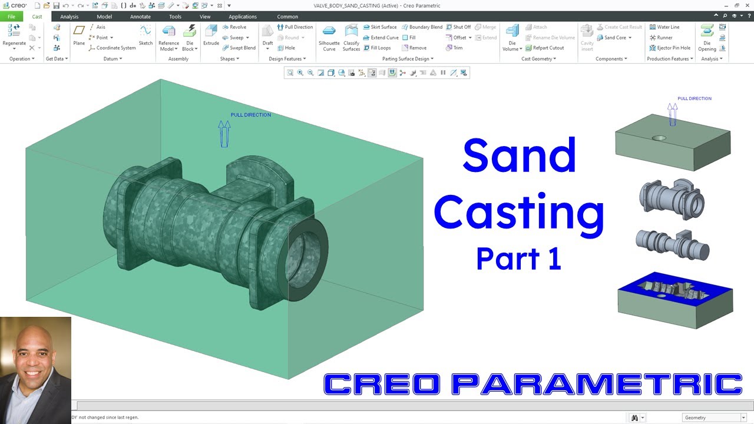Screen dimensions: 754x424
Task: Expand the Datum group dropdown
Action: (113, 59)
